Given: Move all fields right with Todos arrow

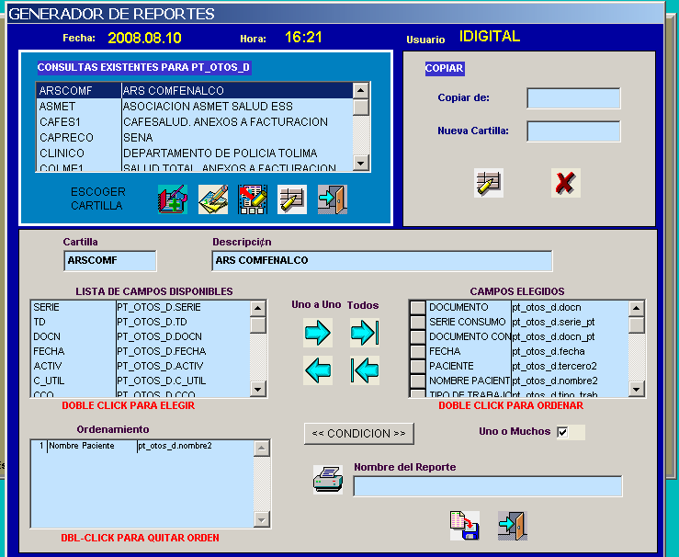Looking at the screenshot, I should click(365, 333).
